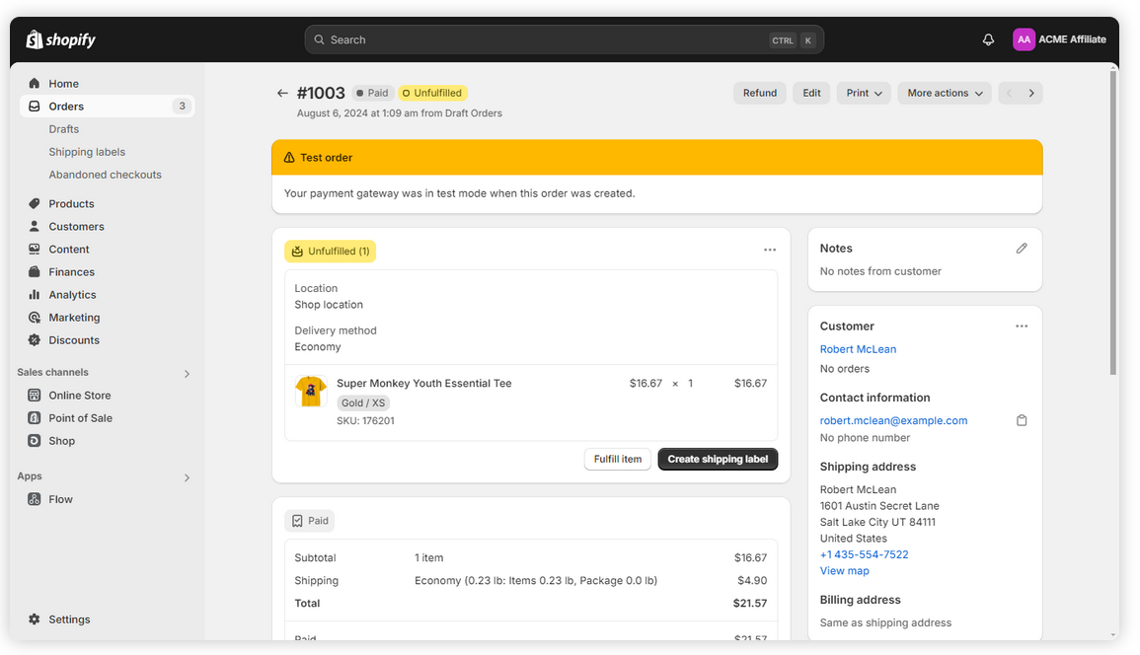The height and width of the screenshot is (655, 1140).
Task: Open the AA account avatar menu
Action: [1024, 39]
